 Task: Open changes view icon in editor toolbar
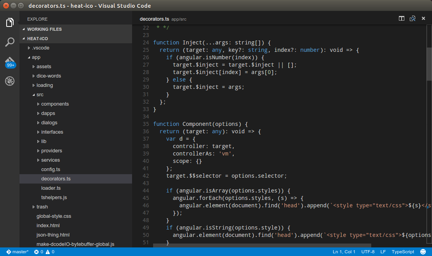(x=413, y=18)
